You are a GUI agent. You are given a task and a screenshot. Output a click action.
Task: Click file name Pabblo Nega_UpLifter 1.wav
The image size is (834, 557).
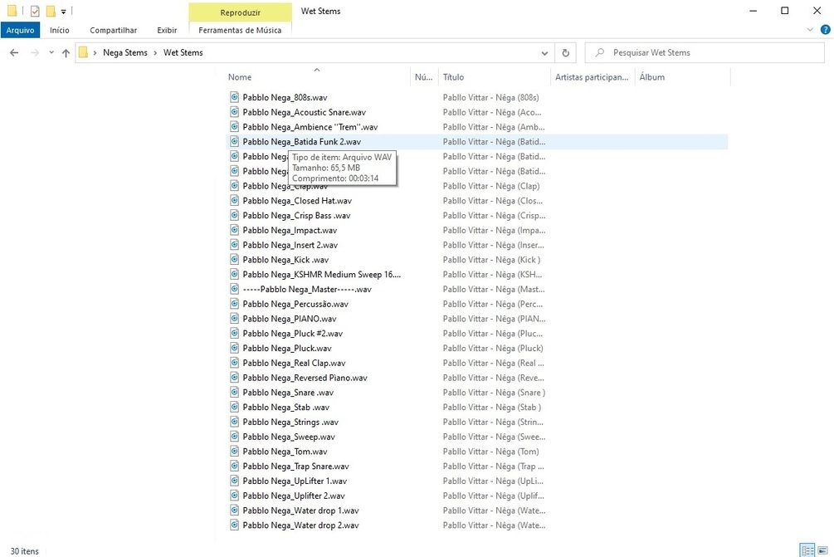[x=295, y=481]
